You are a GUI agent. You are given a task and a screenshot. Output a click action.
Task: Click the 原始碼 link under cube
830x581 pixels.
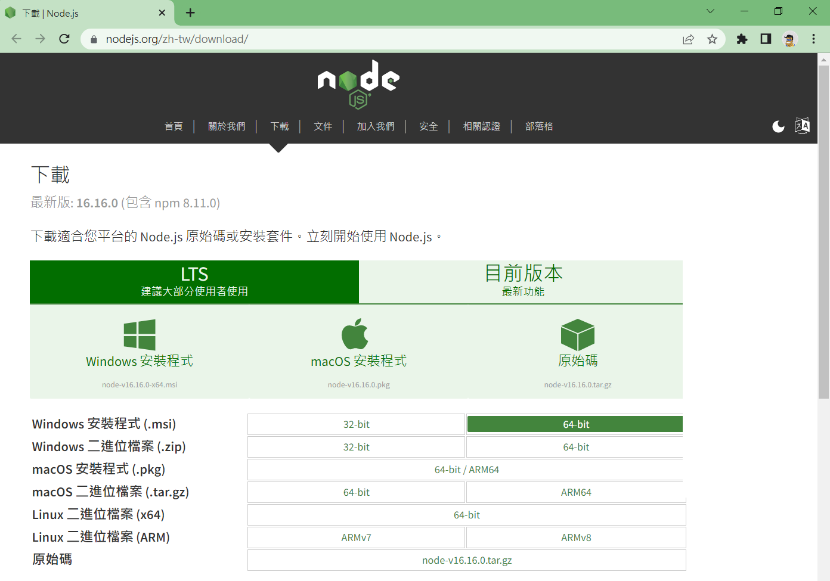578,361
